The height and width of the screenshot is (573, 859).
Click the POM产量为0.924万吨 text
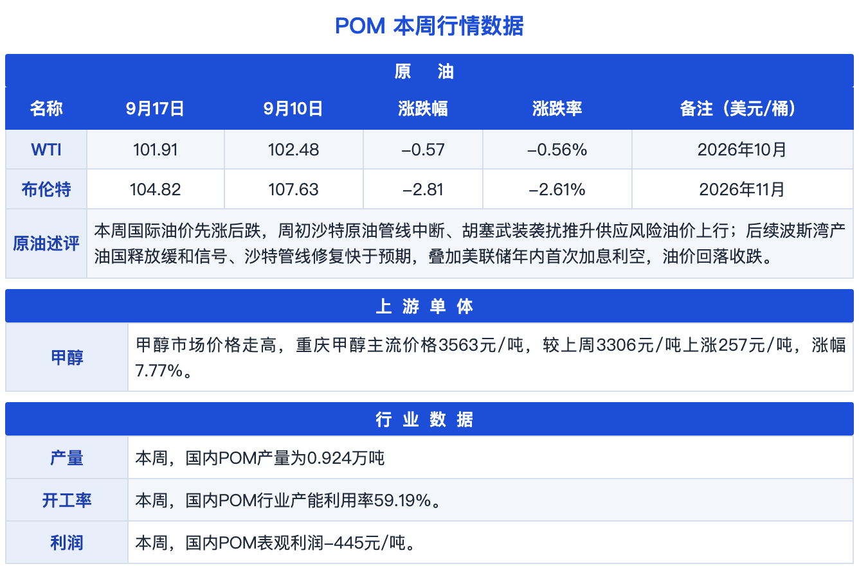[x=260, y=457]
